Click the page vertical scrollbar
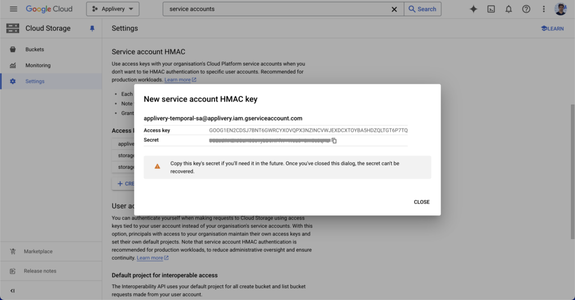The image size is (575, 300). tap(572, 172)
